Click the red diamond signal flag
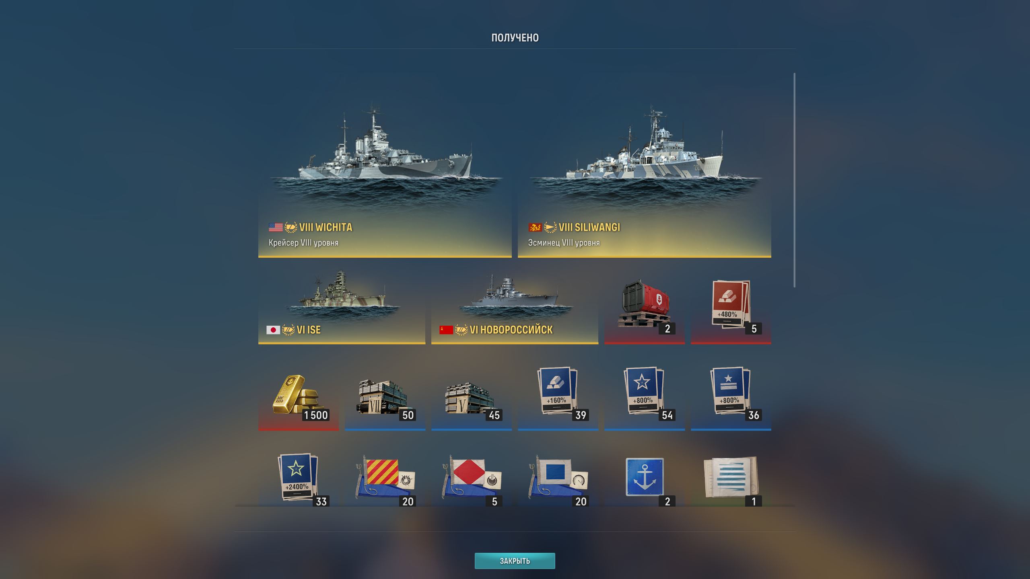 tap(471, 478)
